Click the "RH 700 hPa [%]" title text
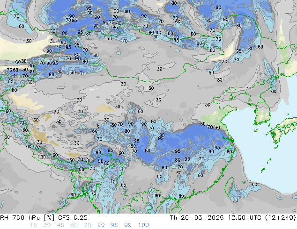The width and height of the screenshot is (297, 229). 28,218
